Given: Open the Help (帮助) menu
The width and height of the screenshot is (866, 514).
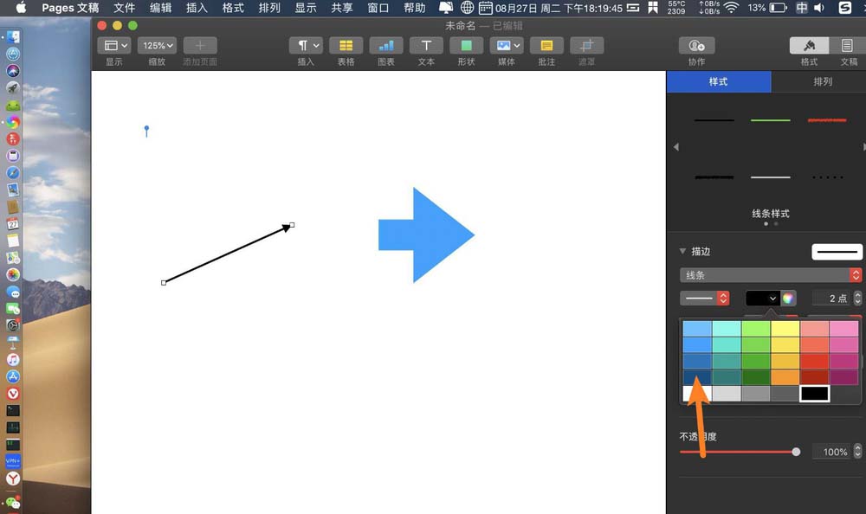Looking at the screenshot, I should 415,8.
